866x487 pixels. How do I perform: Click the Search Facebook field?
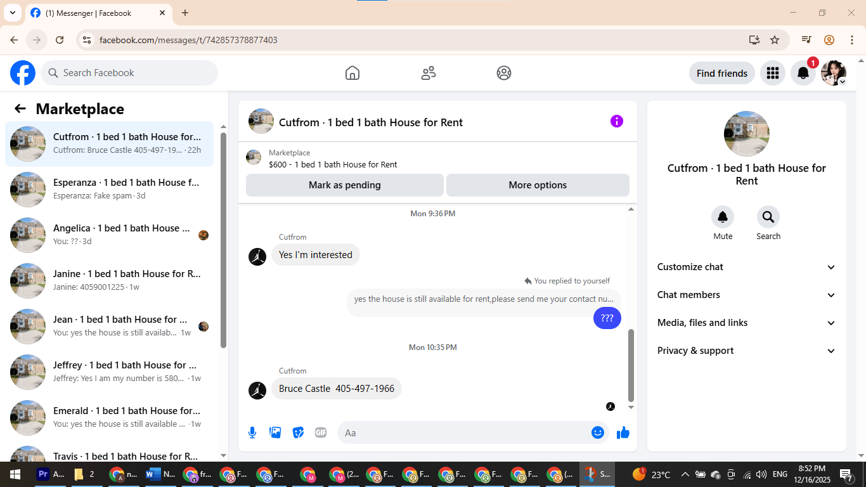click(129, 73)
